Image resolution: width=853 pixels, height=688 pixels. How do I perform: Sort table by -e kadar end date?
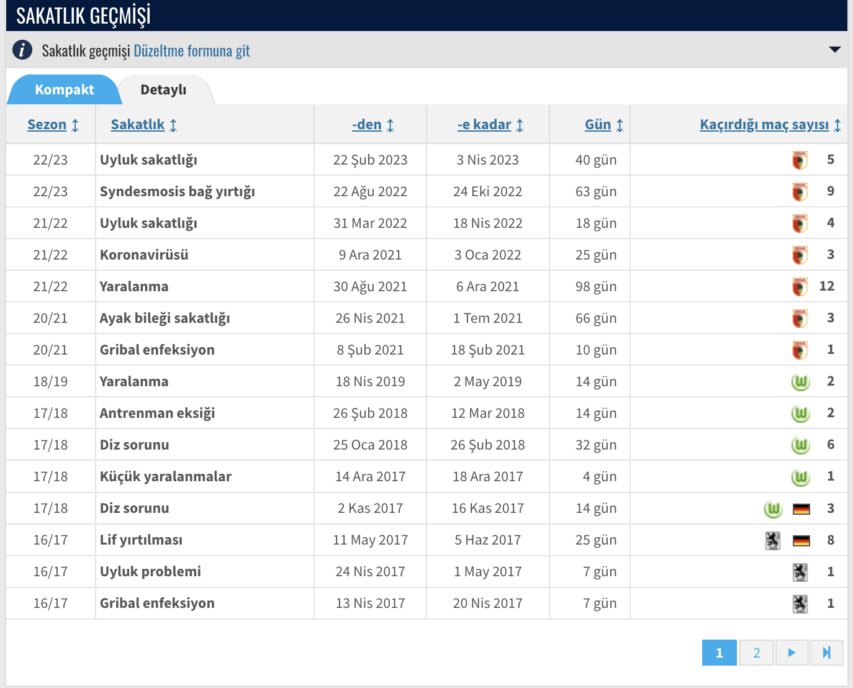(x=490, y=125)
